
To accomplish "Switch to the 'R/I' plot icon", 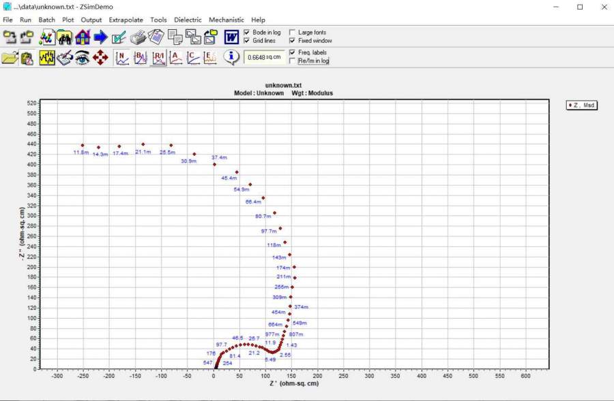I will pyautogui.click(x=158, y=57).
